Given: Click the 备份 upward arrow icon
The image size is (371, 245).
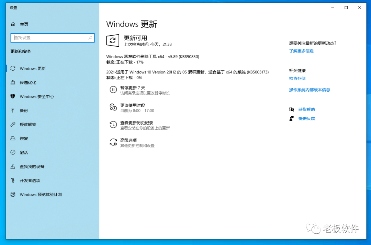Looking at the screenshot, I should coord(13,110).
